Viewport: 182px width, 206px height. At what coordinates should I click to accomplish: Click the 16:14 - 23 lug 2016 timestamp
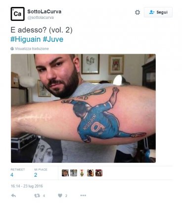(x=27, y=186)
